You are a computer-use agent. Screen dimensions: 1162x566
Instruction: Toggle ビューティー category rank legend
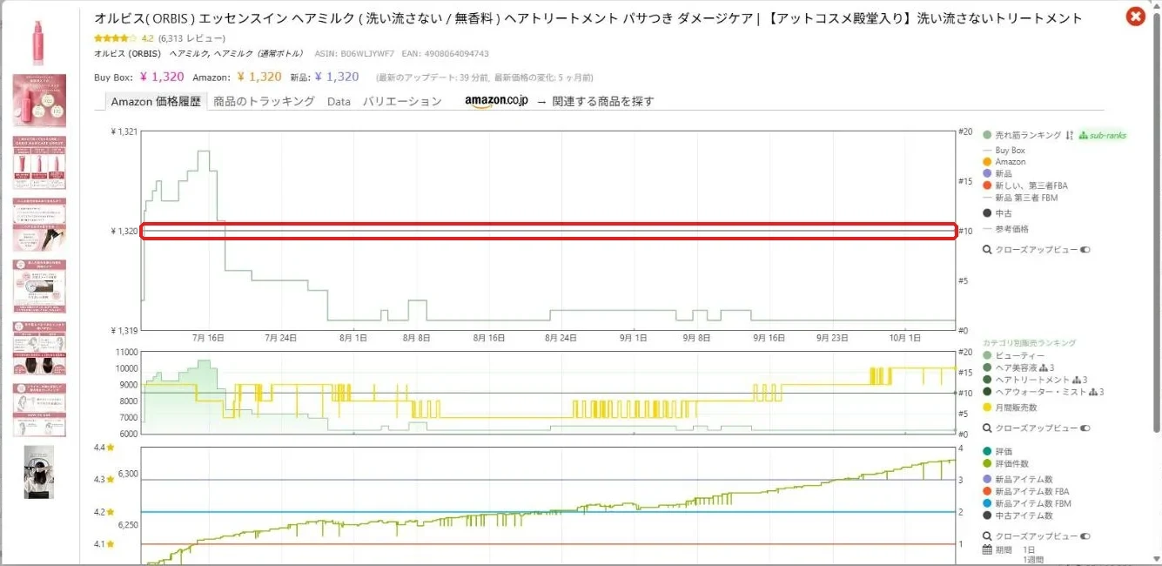pyautogui.click(x=1014, y=356)
